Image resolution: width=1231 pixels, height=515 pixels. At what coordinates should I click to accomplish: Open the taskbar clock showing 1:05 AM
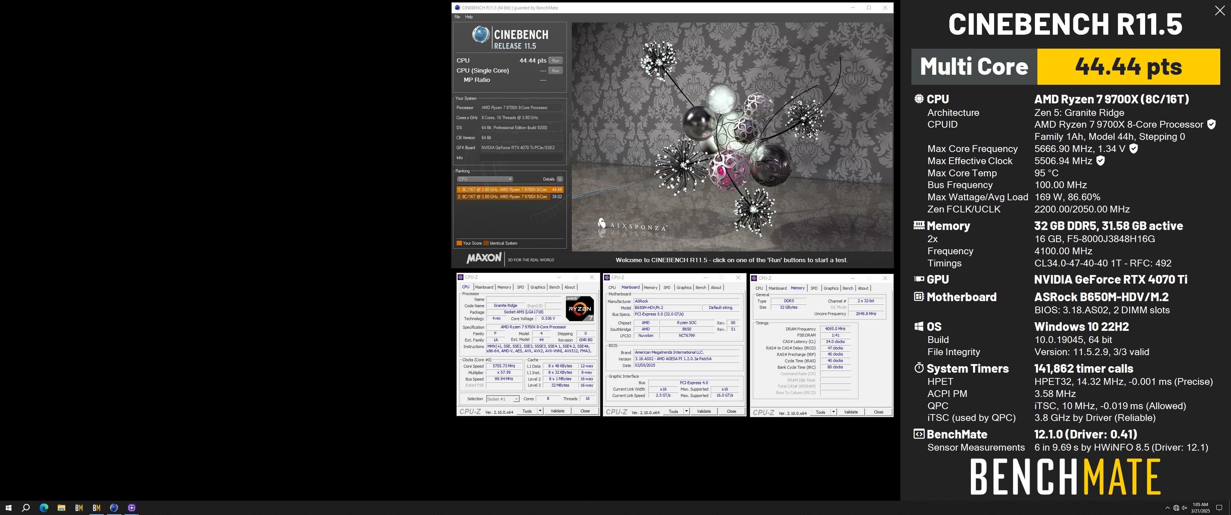tap(1200, 508)
